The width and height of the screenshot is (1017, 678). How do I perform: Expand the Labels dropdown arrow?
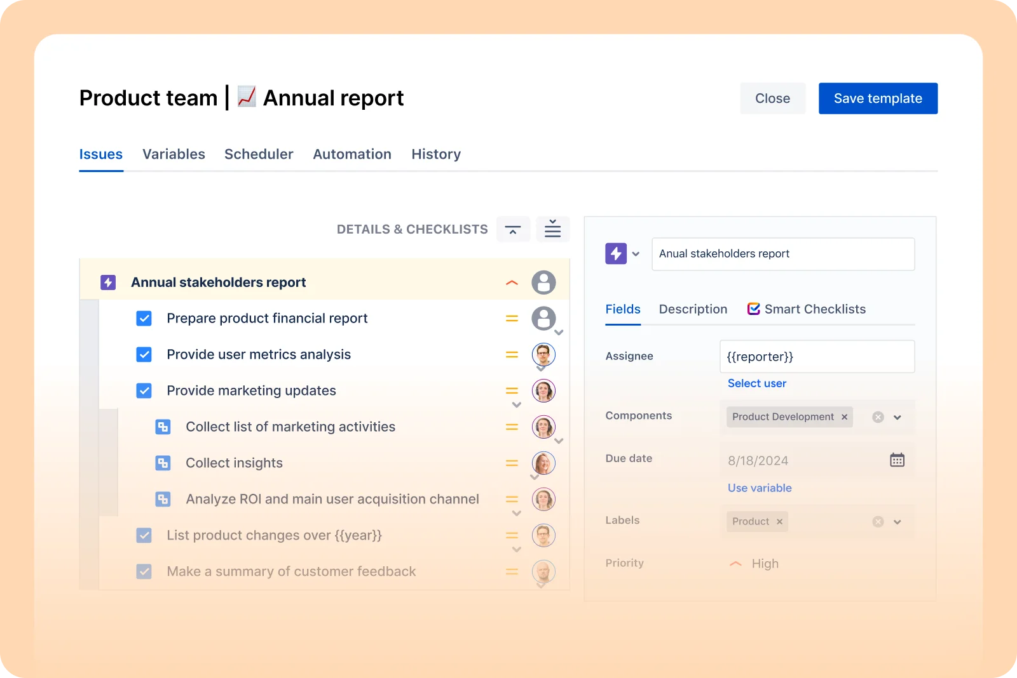click(898, 522)
